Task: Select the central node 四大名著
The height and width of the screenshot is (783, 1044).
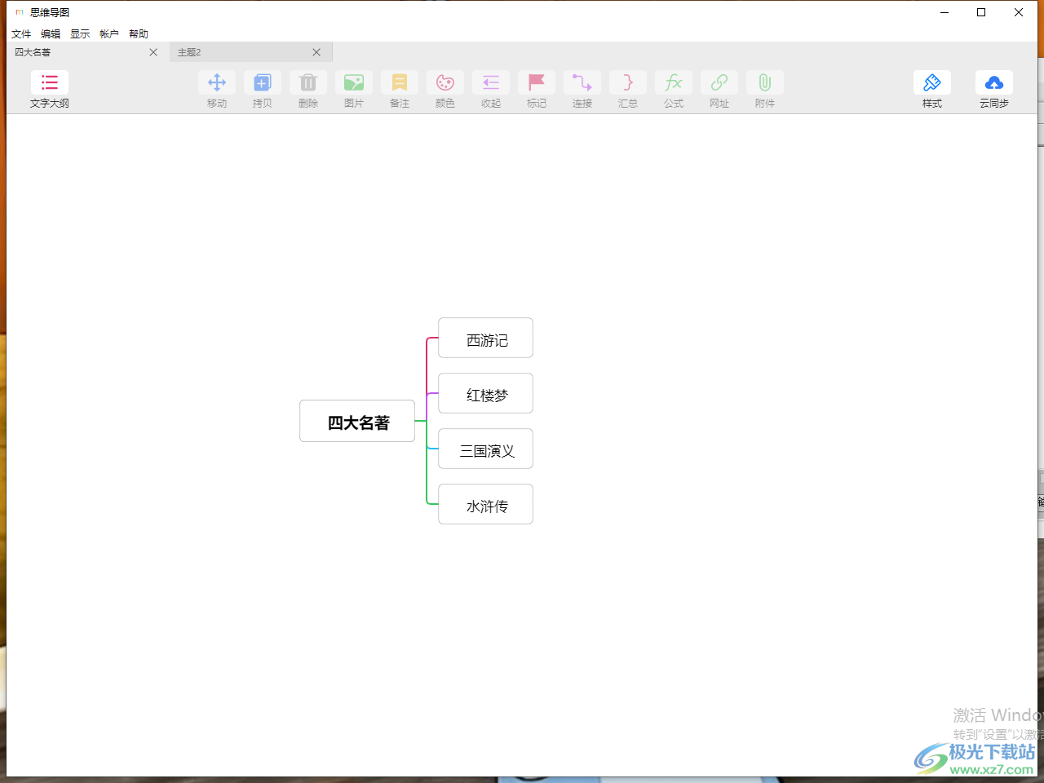Action: coord(357,421)
